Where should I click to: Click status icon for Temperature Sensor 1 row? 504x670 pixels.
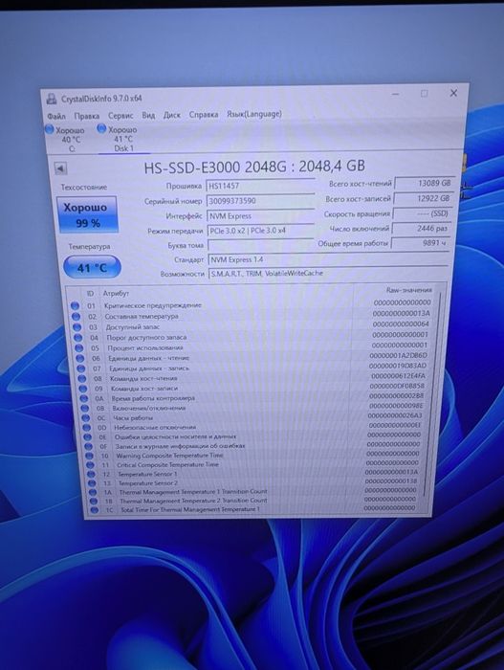(92, 475)
